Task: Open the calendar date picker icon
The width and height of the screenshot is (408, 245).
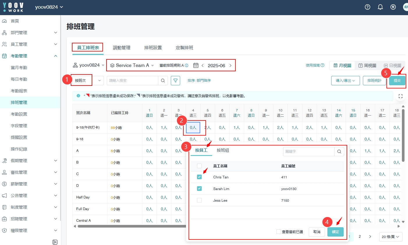Action: tap(196, 65)
